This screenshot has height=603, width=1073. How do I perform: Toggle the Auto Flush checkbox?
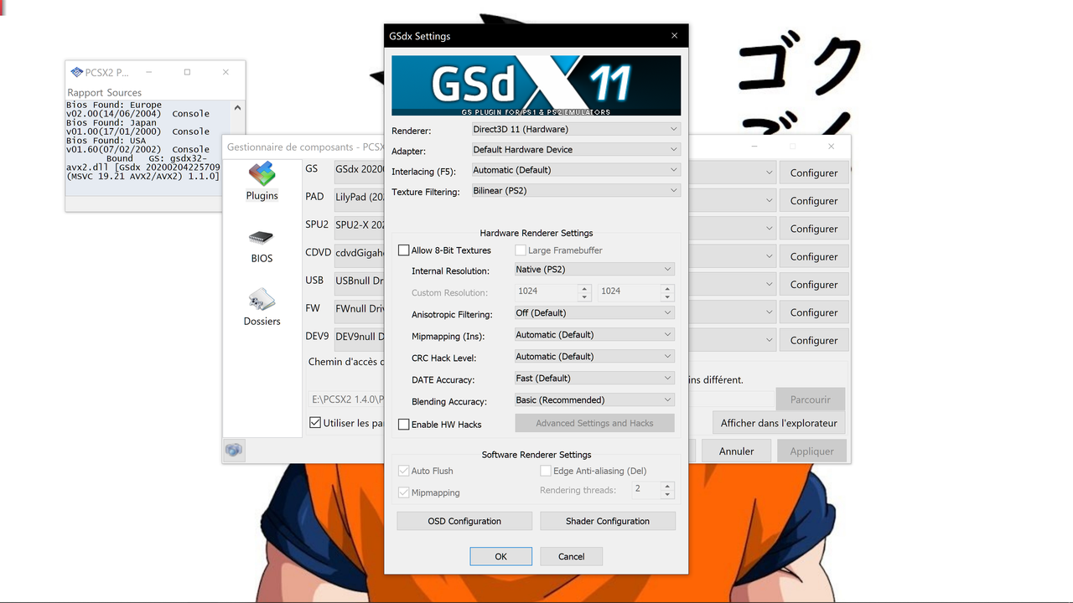coord(404,471)
